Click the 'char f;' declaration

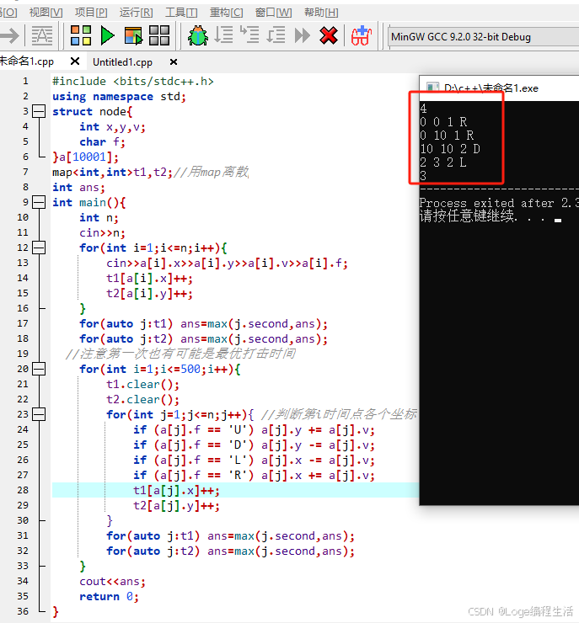click(x=102, y=141)
